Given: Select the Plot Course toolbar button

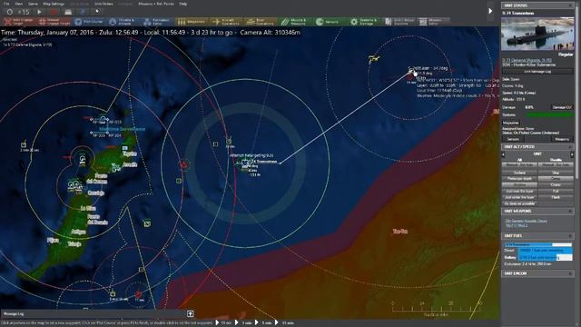Looking at the screenshot, I should (89, 22).
